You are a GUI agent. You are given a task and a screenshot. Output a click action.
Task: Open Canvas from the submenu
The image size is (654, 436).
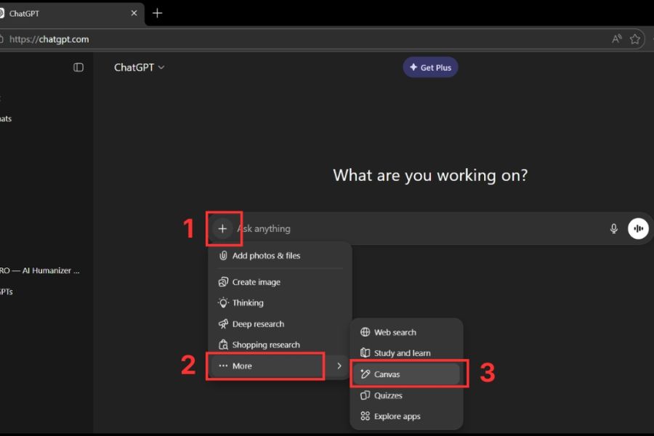pos(387,374)
